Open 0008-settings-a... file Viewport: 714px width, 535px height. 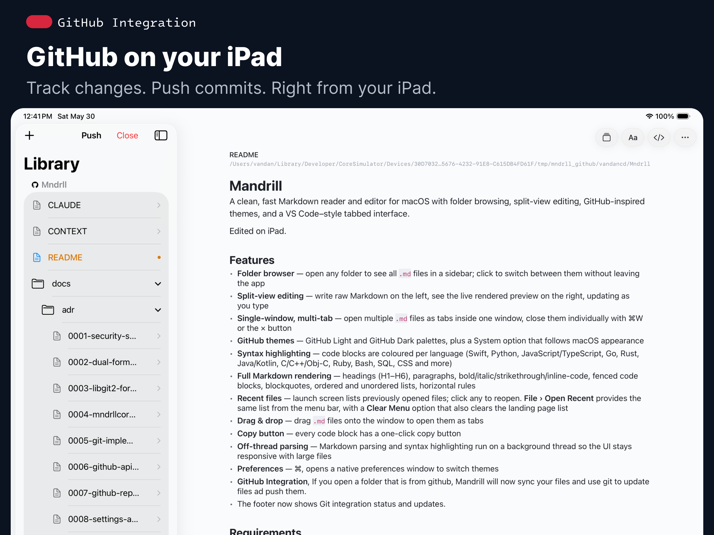click(x=96, y=519)
